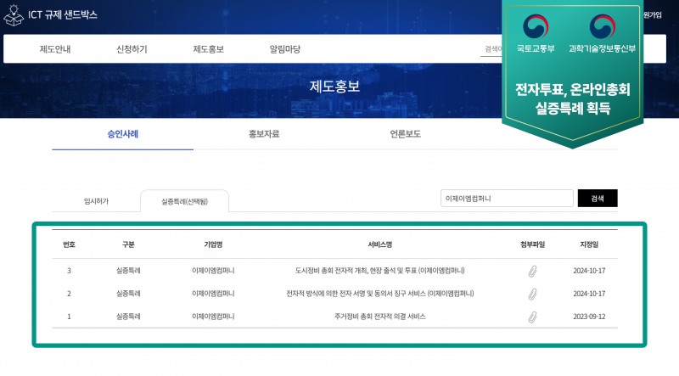Open attachment clip for row 1
The height and width of the screenshot is (376, 679).
click(533, 317)
